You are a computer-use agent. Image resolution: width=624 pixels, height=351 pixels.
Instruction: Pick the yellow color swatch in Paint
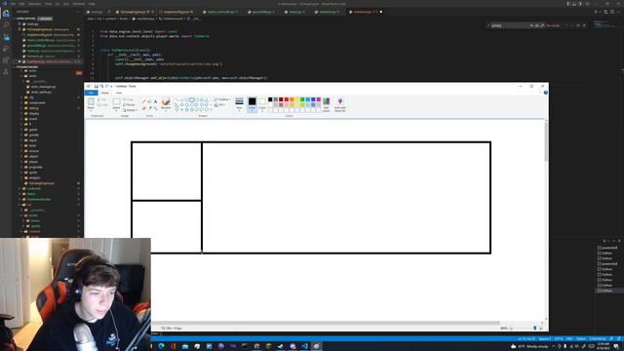click(296, 99)
